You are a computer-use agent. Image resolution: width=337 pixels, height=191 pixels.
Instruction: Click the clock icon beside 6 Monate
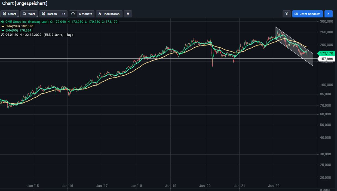73,14
